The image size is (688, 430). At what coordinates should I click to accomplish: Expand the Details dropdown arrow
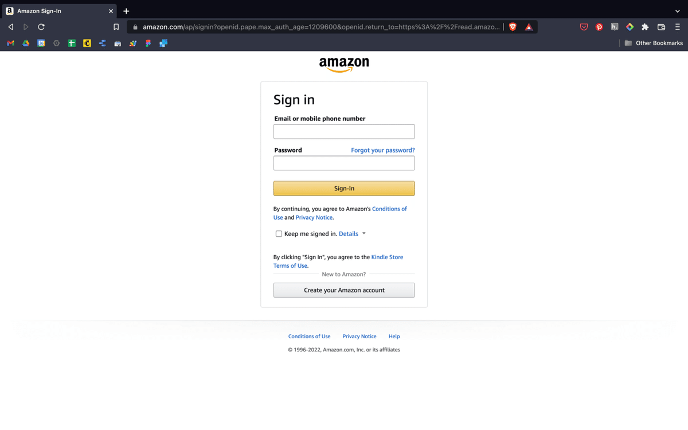363,234
